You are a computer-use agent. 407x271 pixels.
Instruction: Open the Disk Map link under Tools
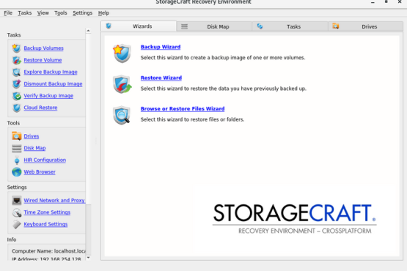(34, 148)
